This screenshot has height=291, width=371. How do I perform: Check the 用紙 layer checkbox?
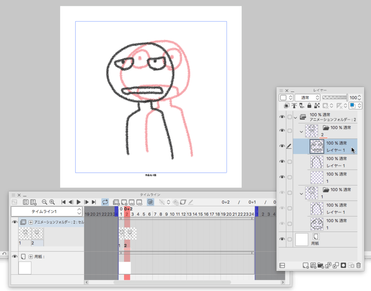coord(289,239)
